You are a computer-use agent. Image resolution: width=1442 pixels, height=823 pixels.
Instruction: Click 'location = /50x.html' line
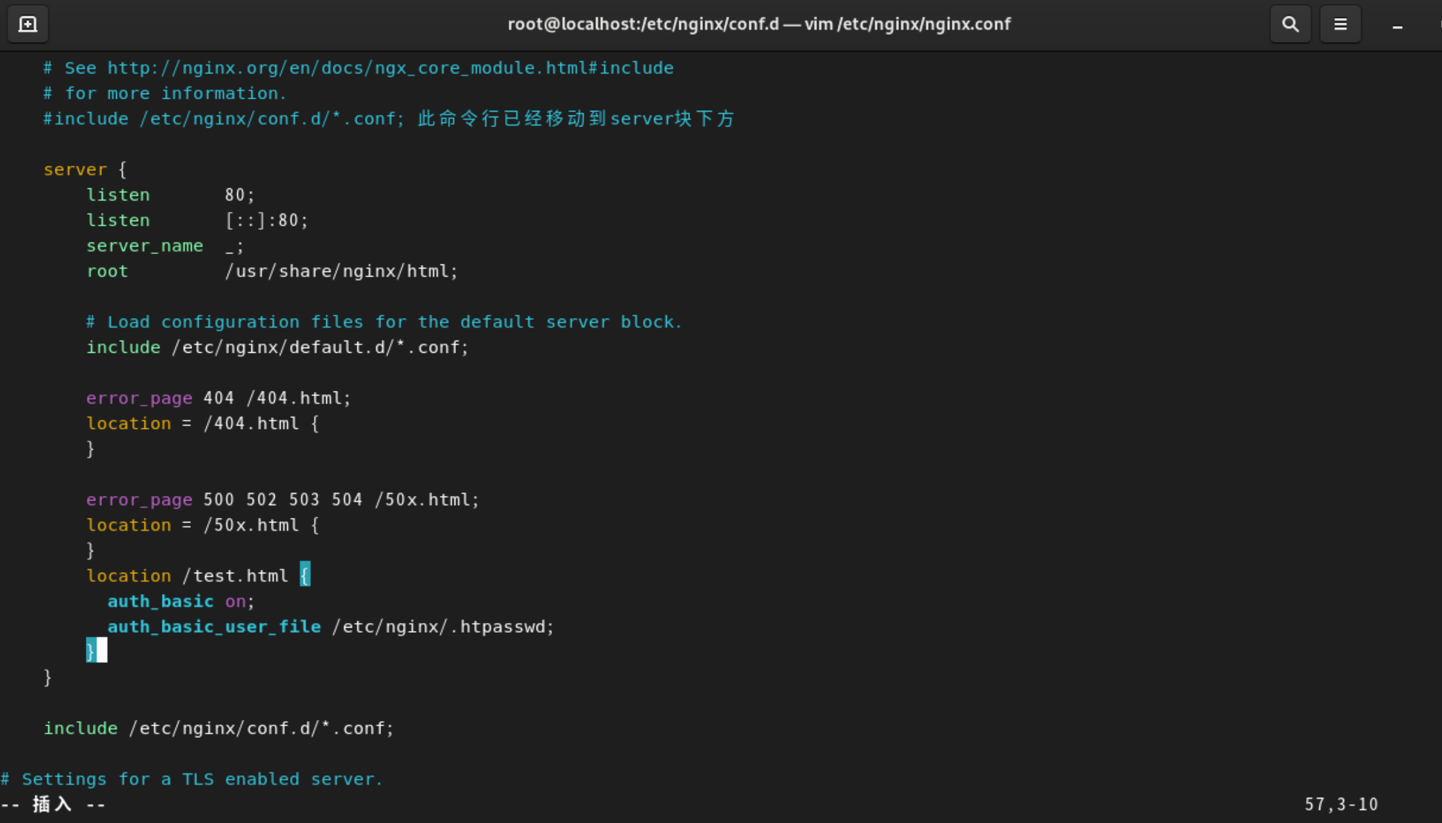(202, 525)
